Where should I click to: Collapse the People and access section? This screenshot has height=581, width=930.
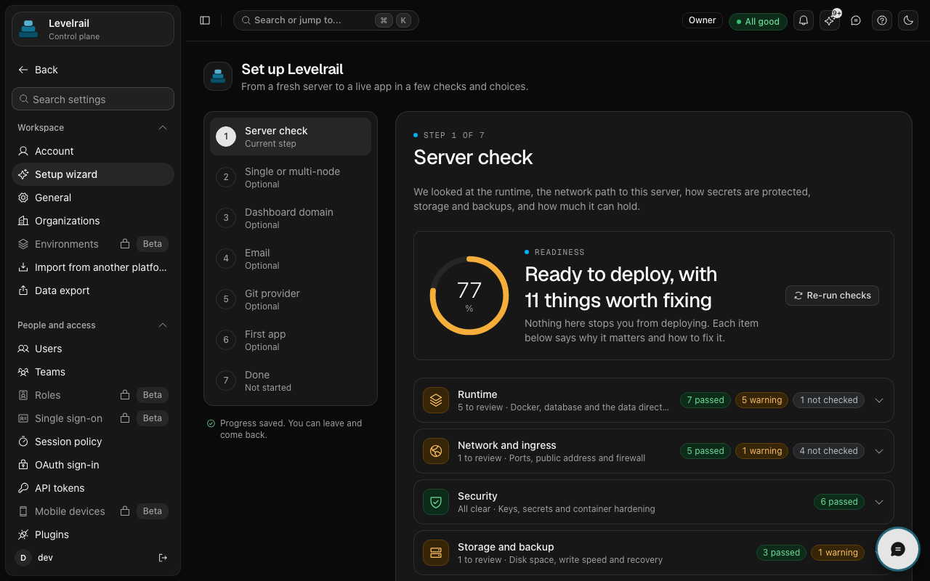[x=163, y=325]
